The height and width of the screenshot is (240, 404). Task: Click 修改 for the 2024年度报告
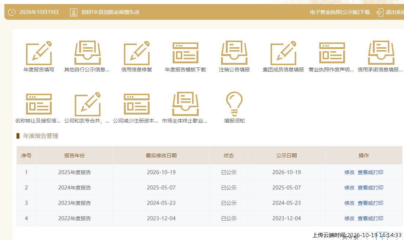[349, 188]
